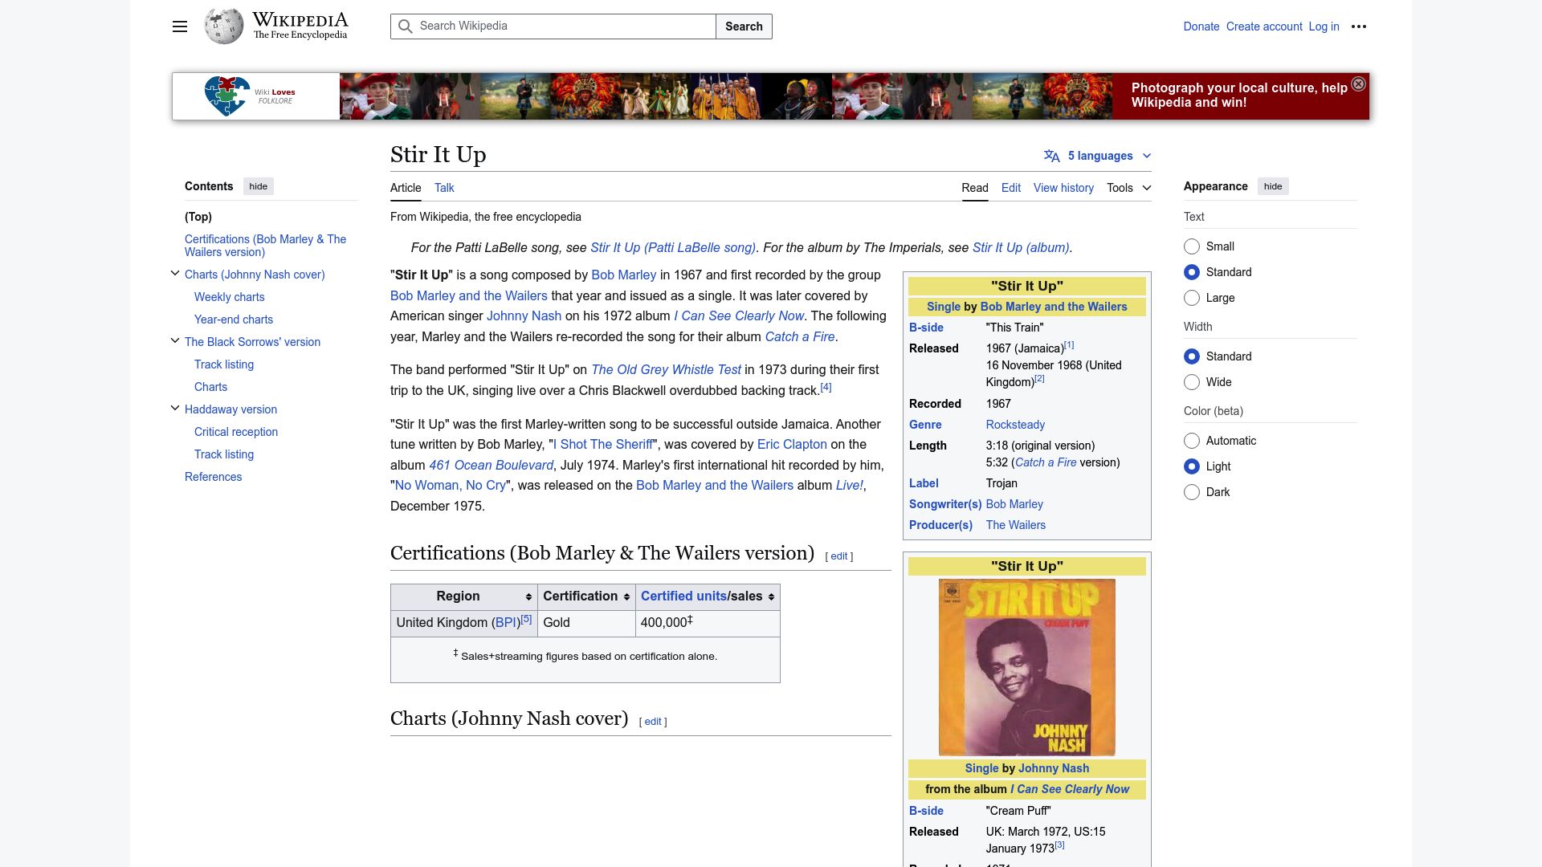Select Standard text size
The image size is (1542, 867).
1192,272
